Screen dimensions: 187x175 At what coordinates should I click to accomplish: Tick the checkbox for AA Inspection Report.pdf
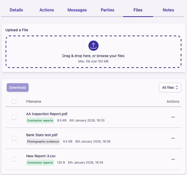tap(14, 117)
